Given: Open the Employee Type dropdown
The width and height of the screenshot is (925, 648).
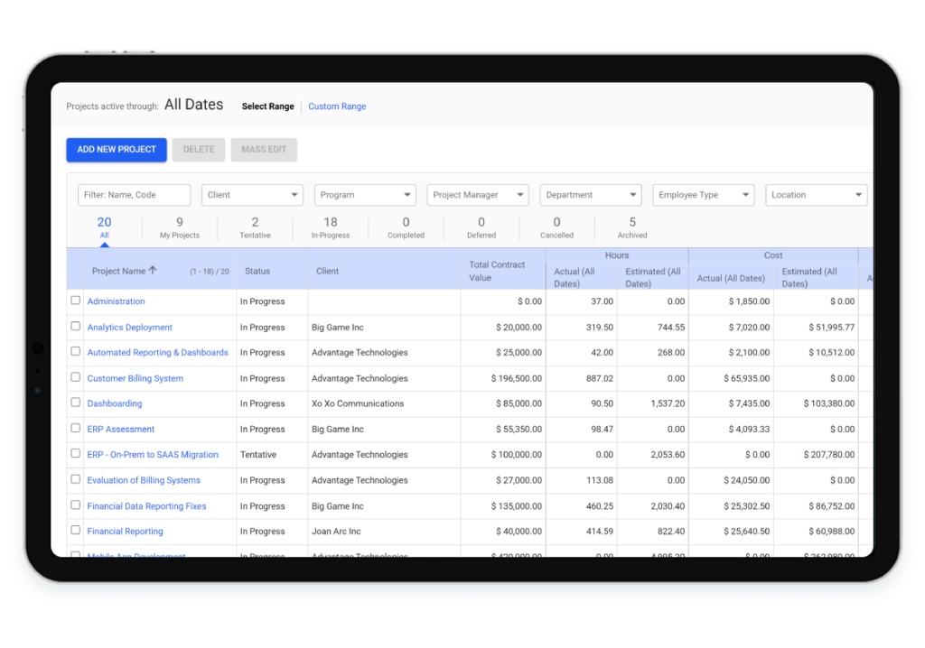Looking at the screenshot, I should (x=703, y=194).
